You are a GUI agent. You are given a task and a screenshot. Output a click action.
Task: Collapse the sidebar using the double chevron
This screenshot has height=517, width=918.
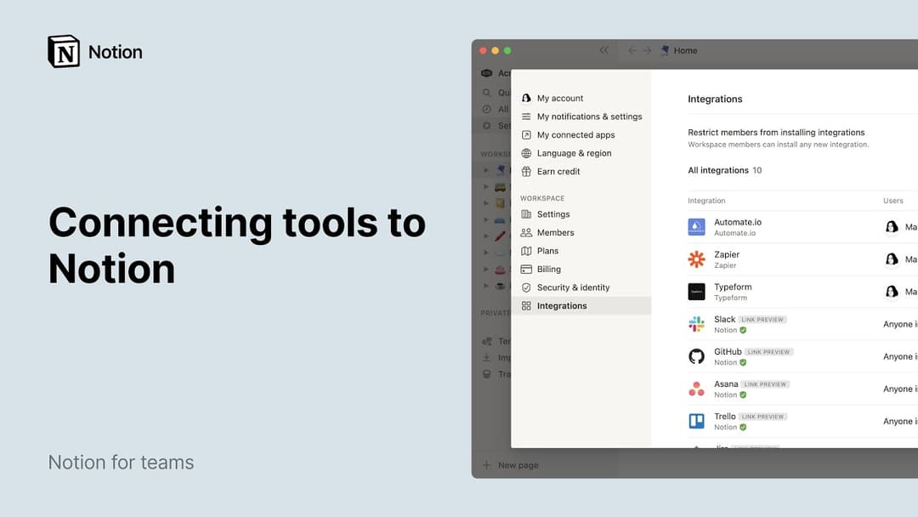(x=603, y=50)
